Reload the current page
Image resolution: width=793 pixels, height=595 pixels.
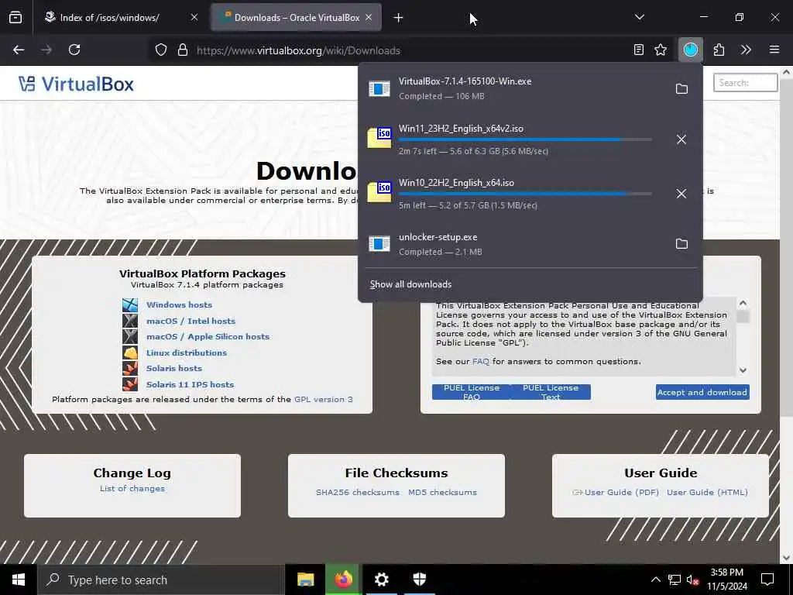[x=74, y=50]
